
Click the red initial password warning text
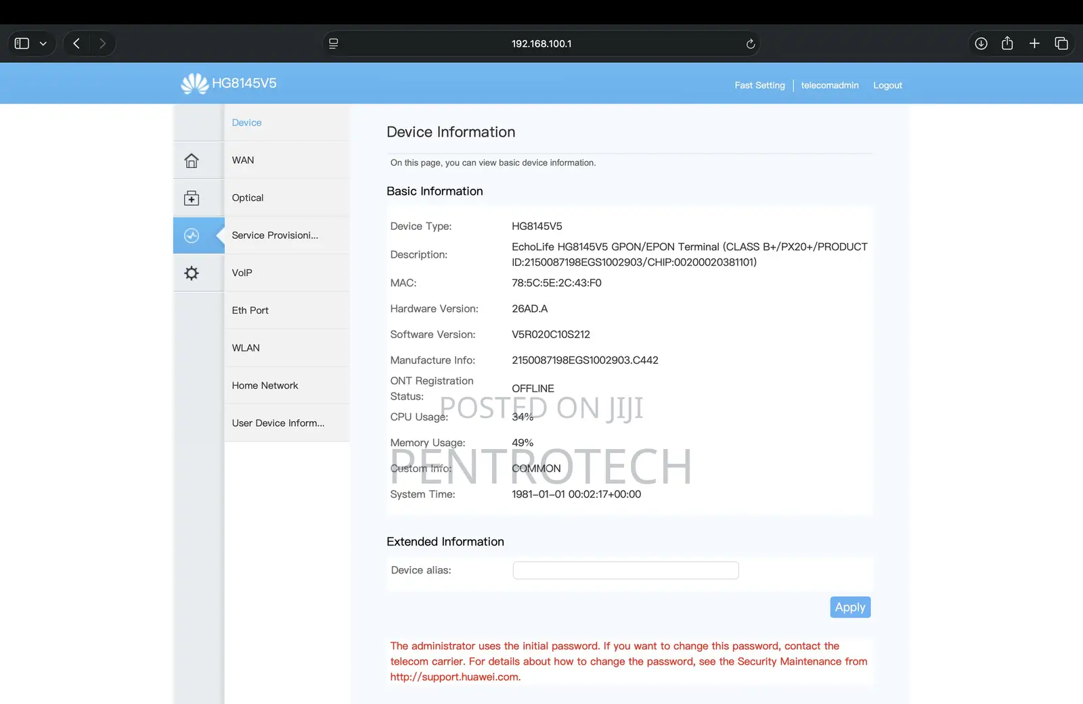tap(629, 661)
